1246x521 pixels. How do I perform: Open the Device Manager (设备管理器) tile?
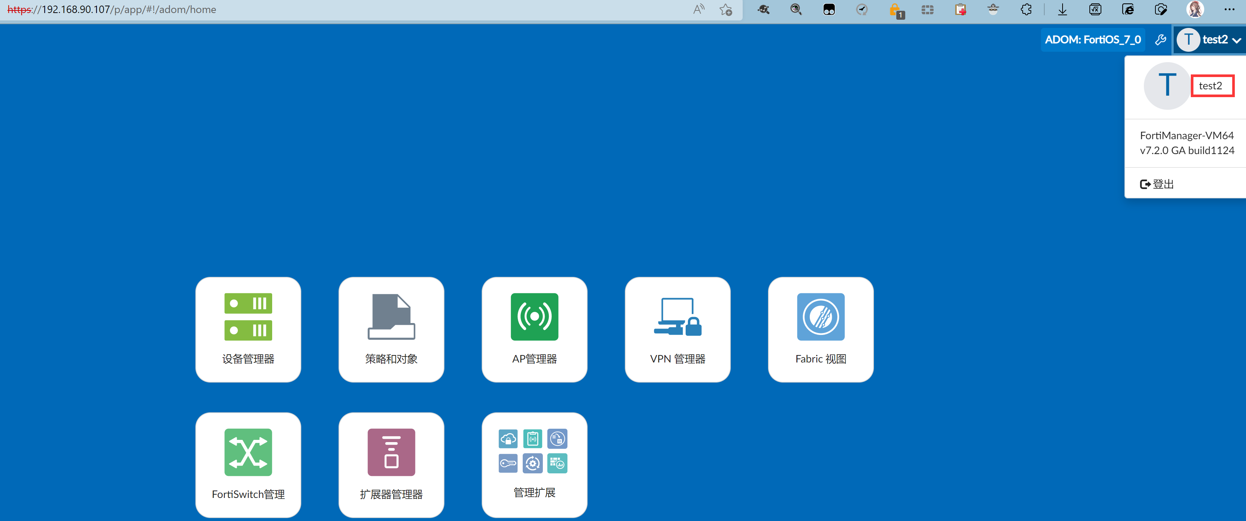coord(248,329)
